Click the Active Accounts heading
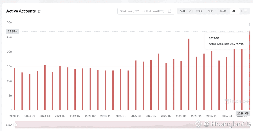The height and width of the screenshot is (131, 253). click(21, 11)
